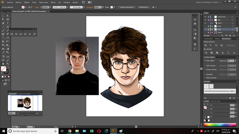Screen dimensions: 239x134
Task: Expand the Ojos layer
Action: point(212,20)
